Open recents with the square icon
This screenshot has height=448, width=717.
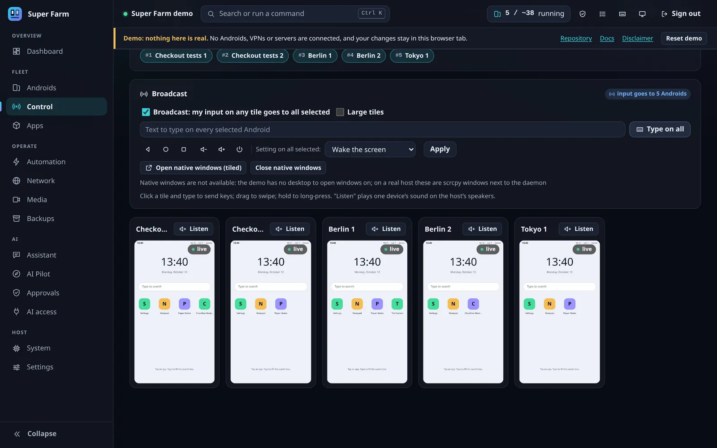click(x=184, y=149)
